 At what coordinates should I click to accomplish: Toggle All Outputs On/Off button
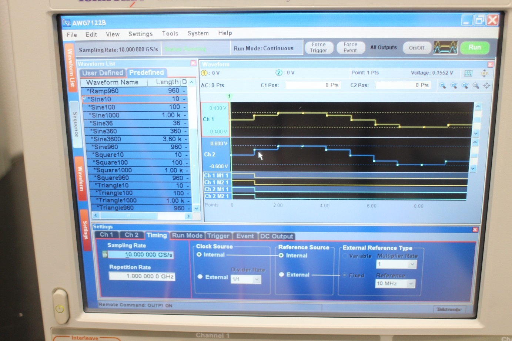pyautogui.click(x=417, y=48)
